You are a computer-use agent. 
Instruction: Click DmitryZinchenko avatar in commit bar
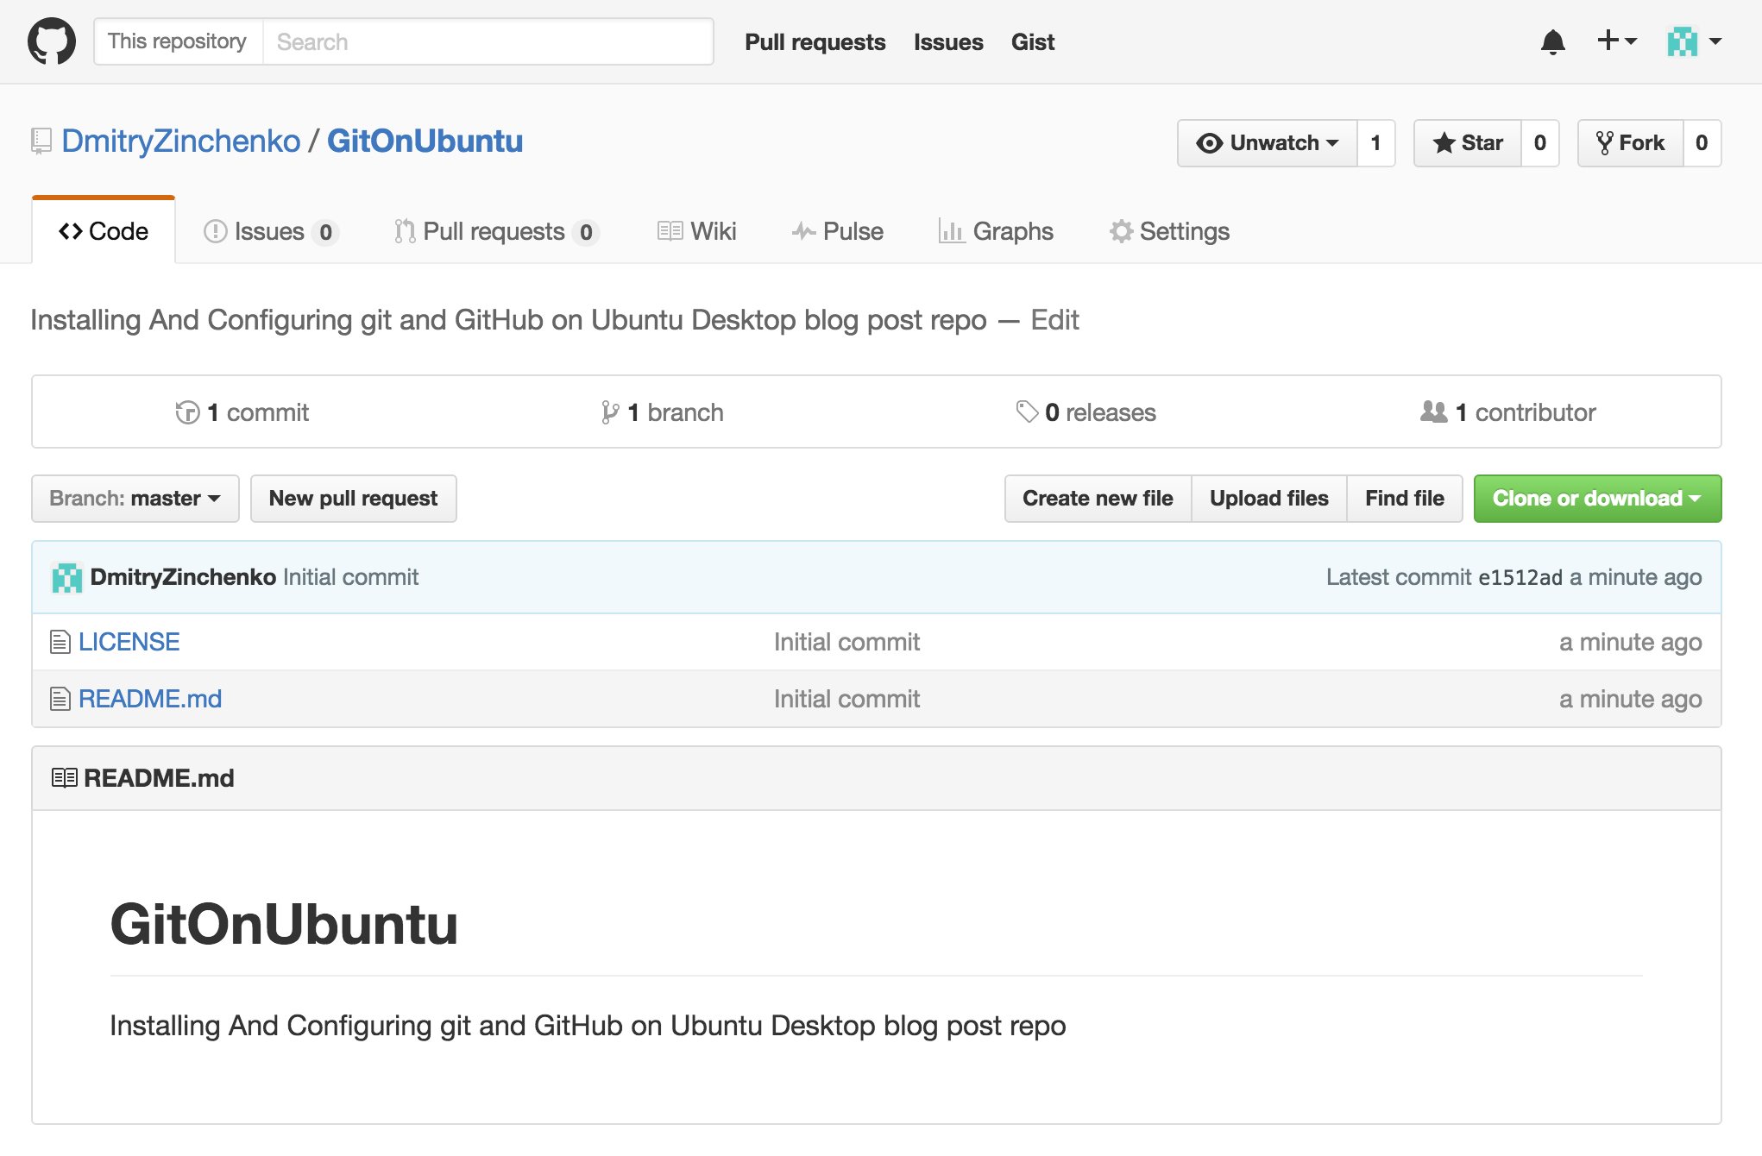[67, 577]
